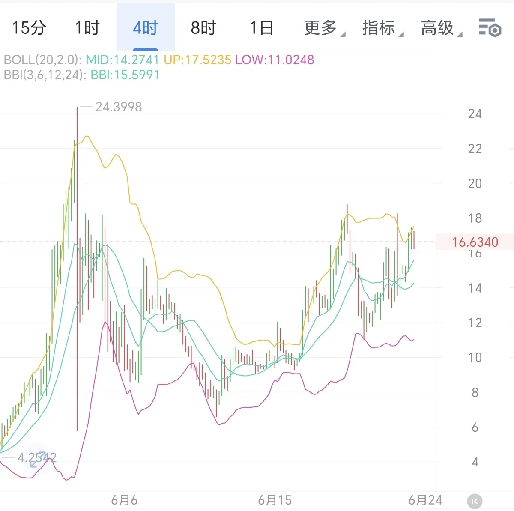This screenshot has width=514, height=511.
Task: Open the 更多 timeframe dropdown
Action: point(324,28)
